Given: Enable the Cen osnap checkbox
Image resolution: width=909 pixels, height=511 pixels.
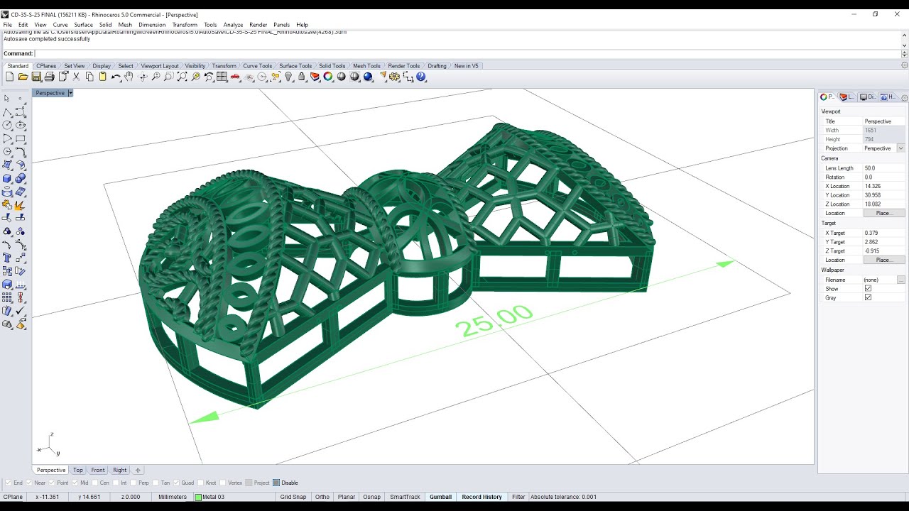Looking at the screenshot, I should click(x=94, y=483).
